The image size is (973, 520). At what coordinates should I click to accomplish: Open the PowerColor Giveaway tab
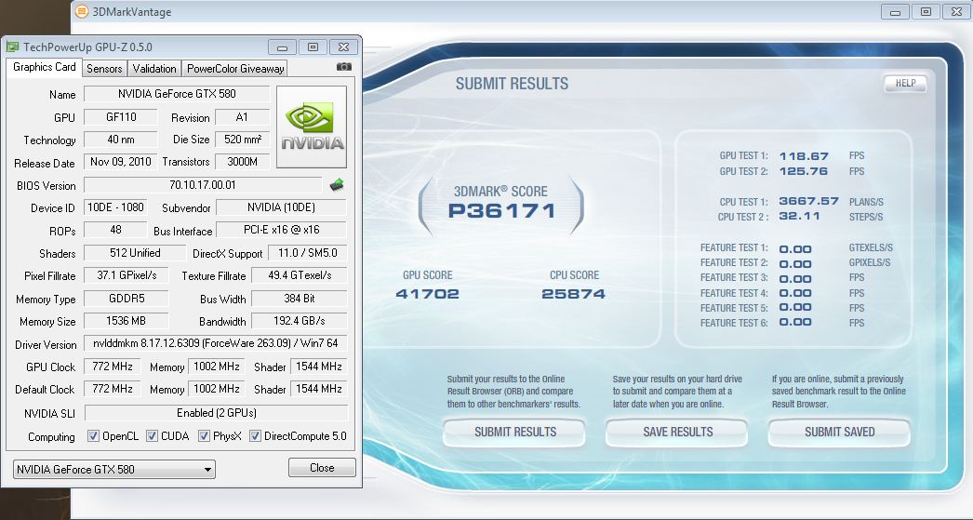pyautogui.click(x=235, y=68)
